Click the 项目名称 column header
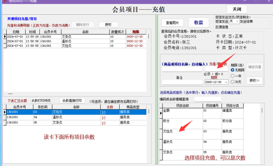273x166 pixels. tap(183, 106)
